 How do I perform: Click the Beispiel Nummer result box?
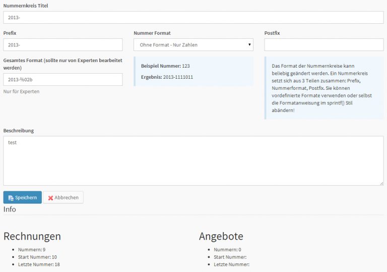click(x=193, y=72)
